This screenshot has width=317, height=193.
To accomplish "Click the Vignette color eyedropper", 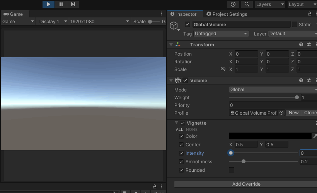I will (315, 136).
